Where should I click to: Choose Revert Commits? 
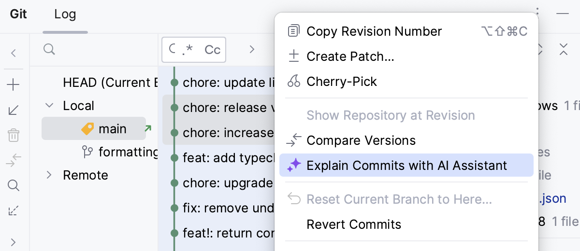tap(406, 224)
